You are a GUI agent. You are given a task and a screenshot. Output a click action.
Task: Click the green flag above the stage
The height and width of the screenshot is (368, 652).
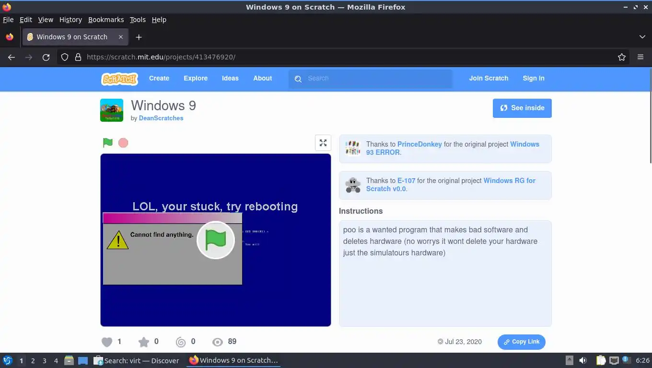(x=108, y=143)
